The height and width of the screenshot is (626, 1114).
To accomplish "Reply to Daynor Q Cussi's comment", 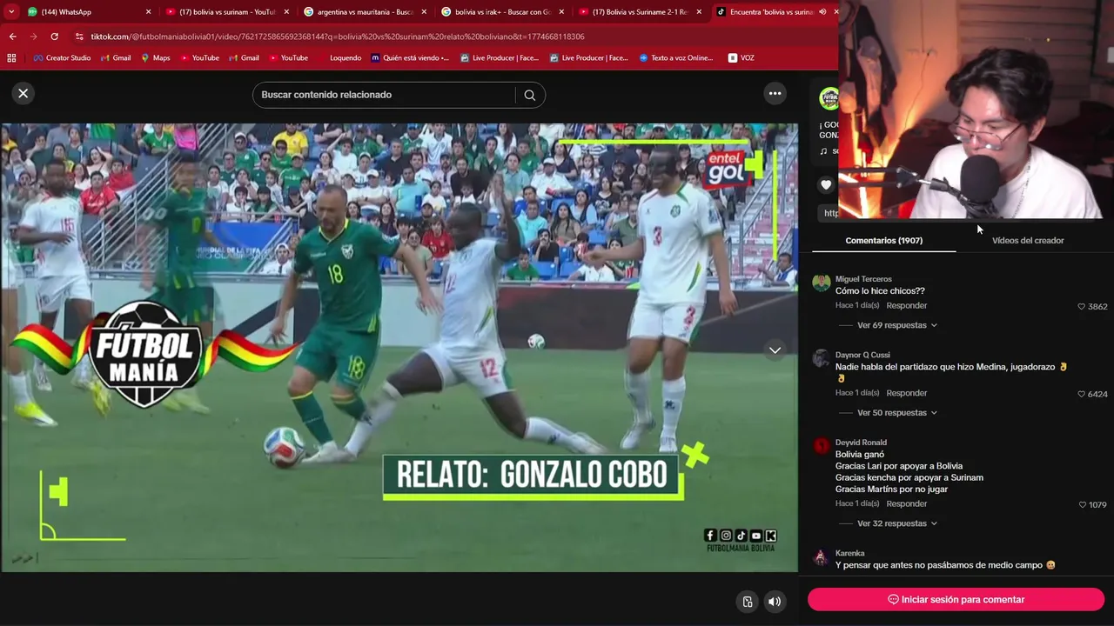I will coord(906,393).
